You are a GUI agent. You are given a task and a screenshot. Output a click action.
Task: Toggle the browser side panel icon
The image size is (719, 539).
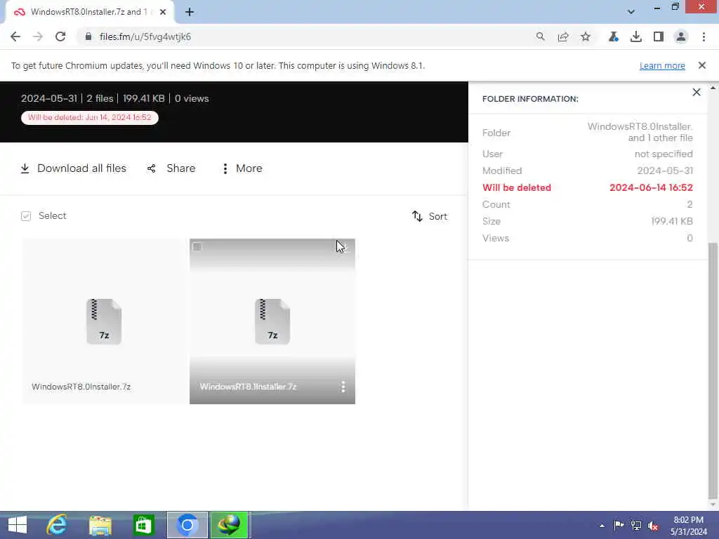tap(659, 36)
